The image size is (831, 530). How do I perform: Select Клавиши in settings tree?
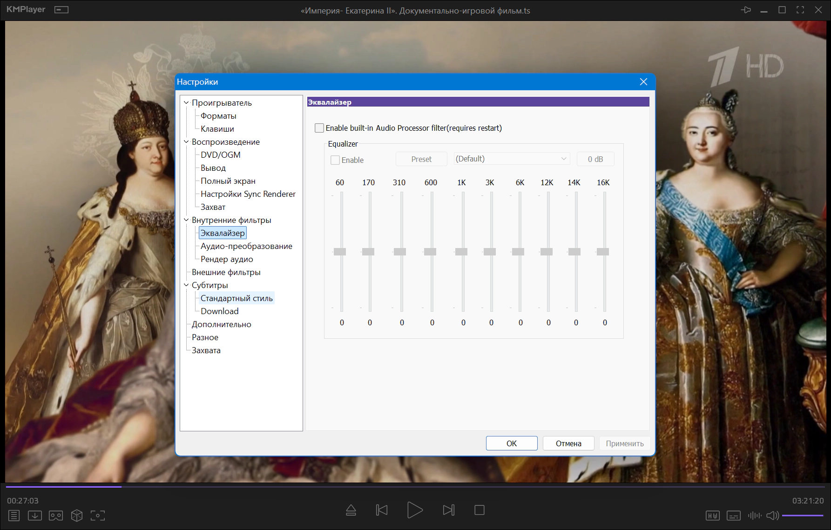217,129
